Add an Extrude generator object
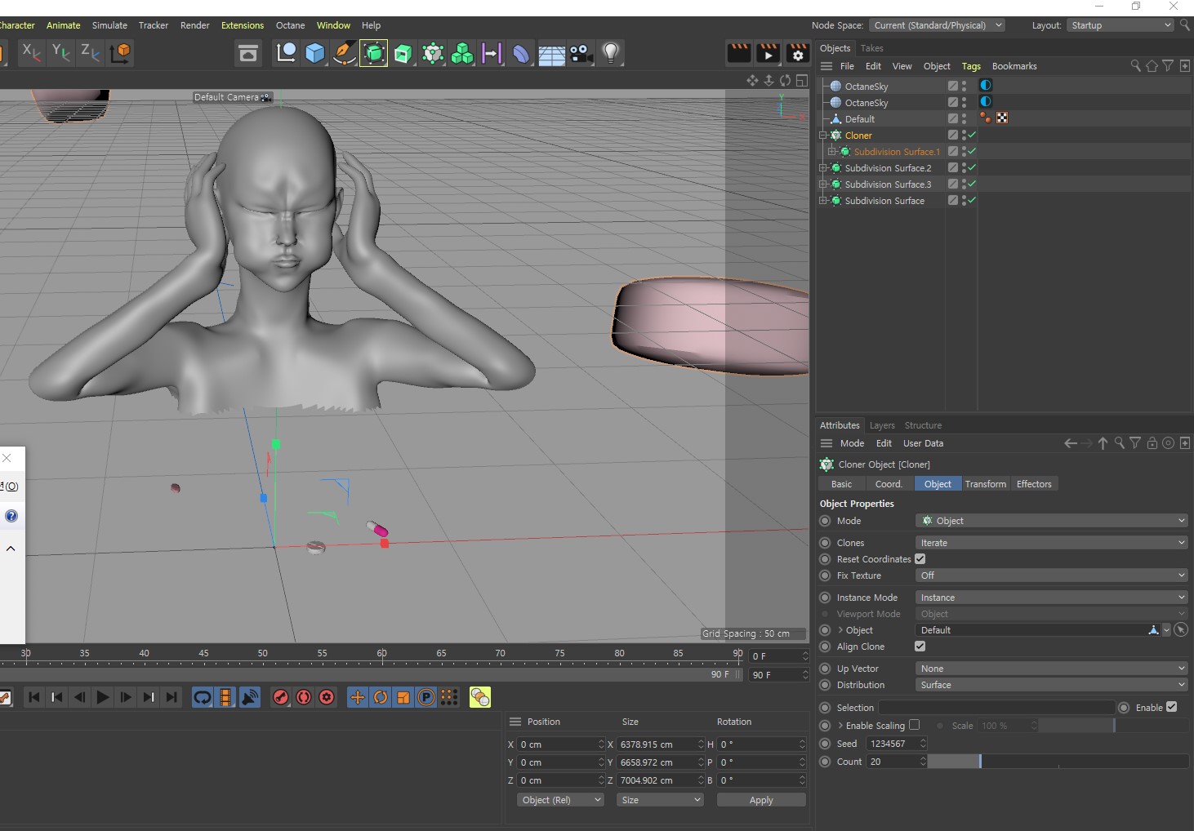The height and width of the screenshot is (831, 1194). pyautogui.click(x=403, y=54)
